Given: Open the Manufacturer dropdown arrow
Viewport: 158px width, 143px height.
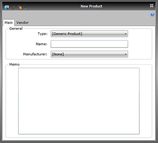Looking at the screenshot, I should coord(125,54).
